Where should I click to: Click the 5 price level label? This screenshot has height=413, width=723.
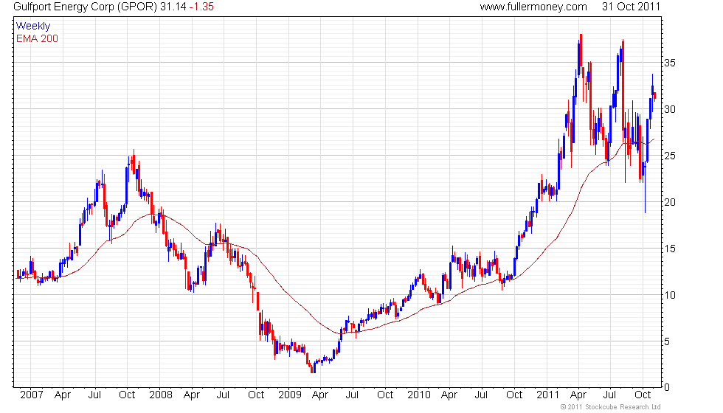tap(667, 341)
